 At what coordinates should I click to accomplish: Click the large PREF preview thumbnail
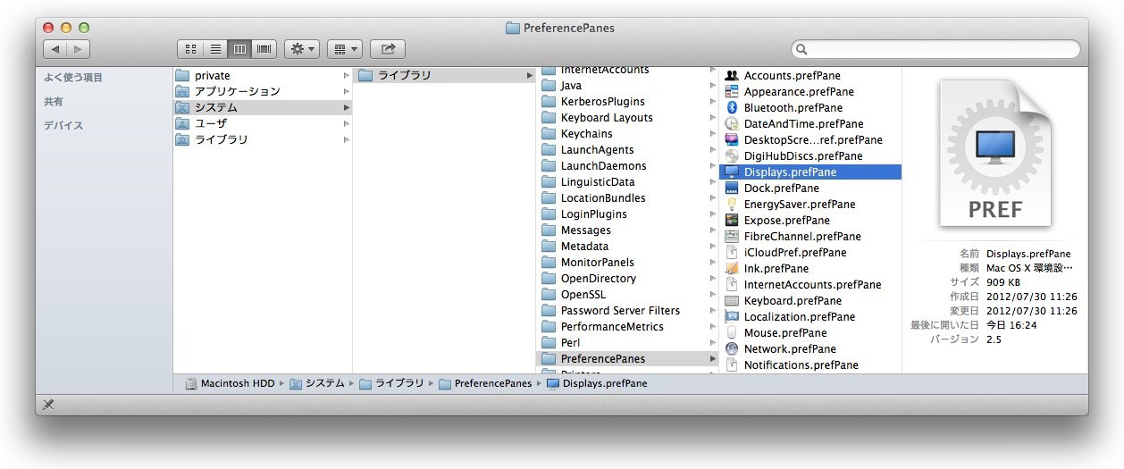[x=994, y=152]
